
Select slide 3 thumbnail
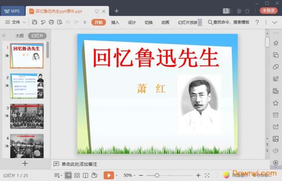pos(27,116)
